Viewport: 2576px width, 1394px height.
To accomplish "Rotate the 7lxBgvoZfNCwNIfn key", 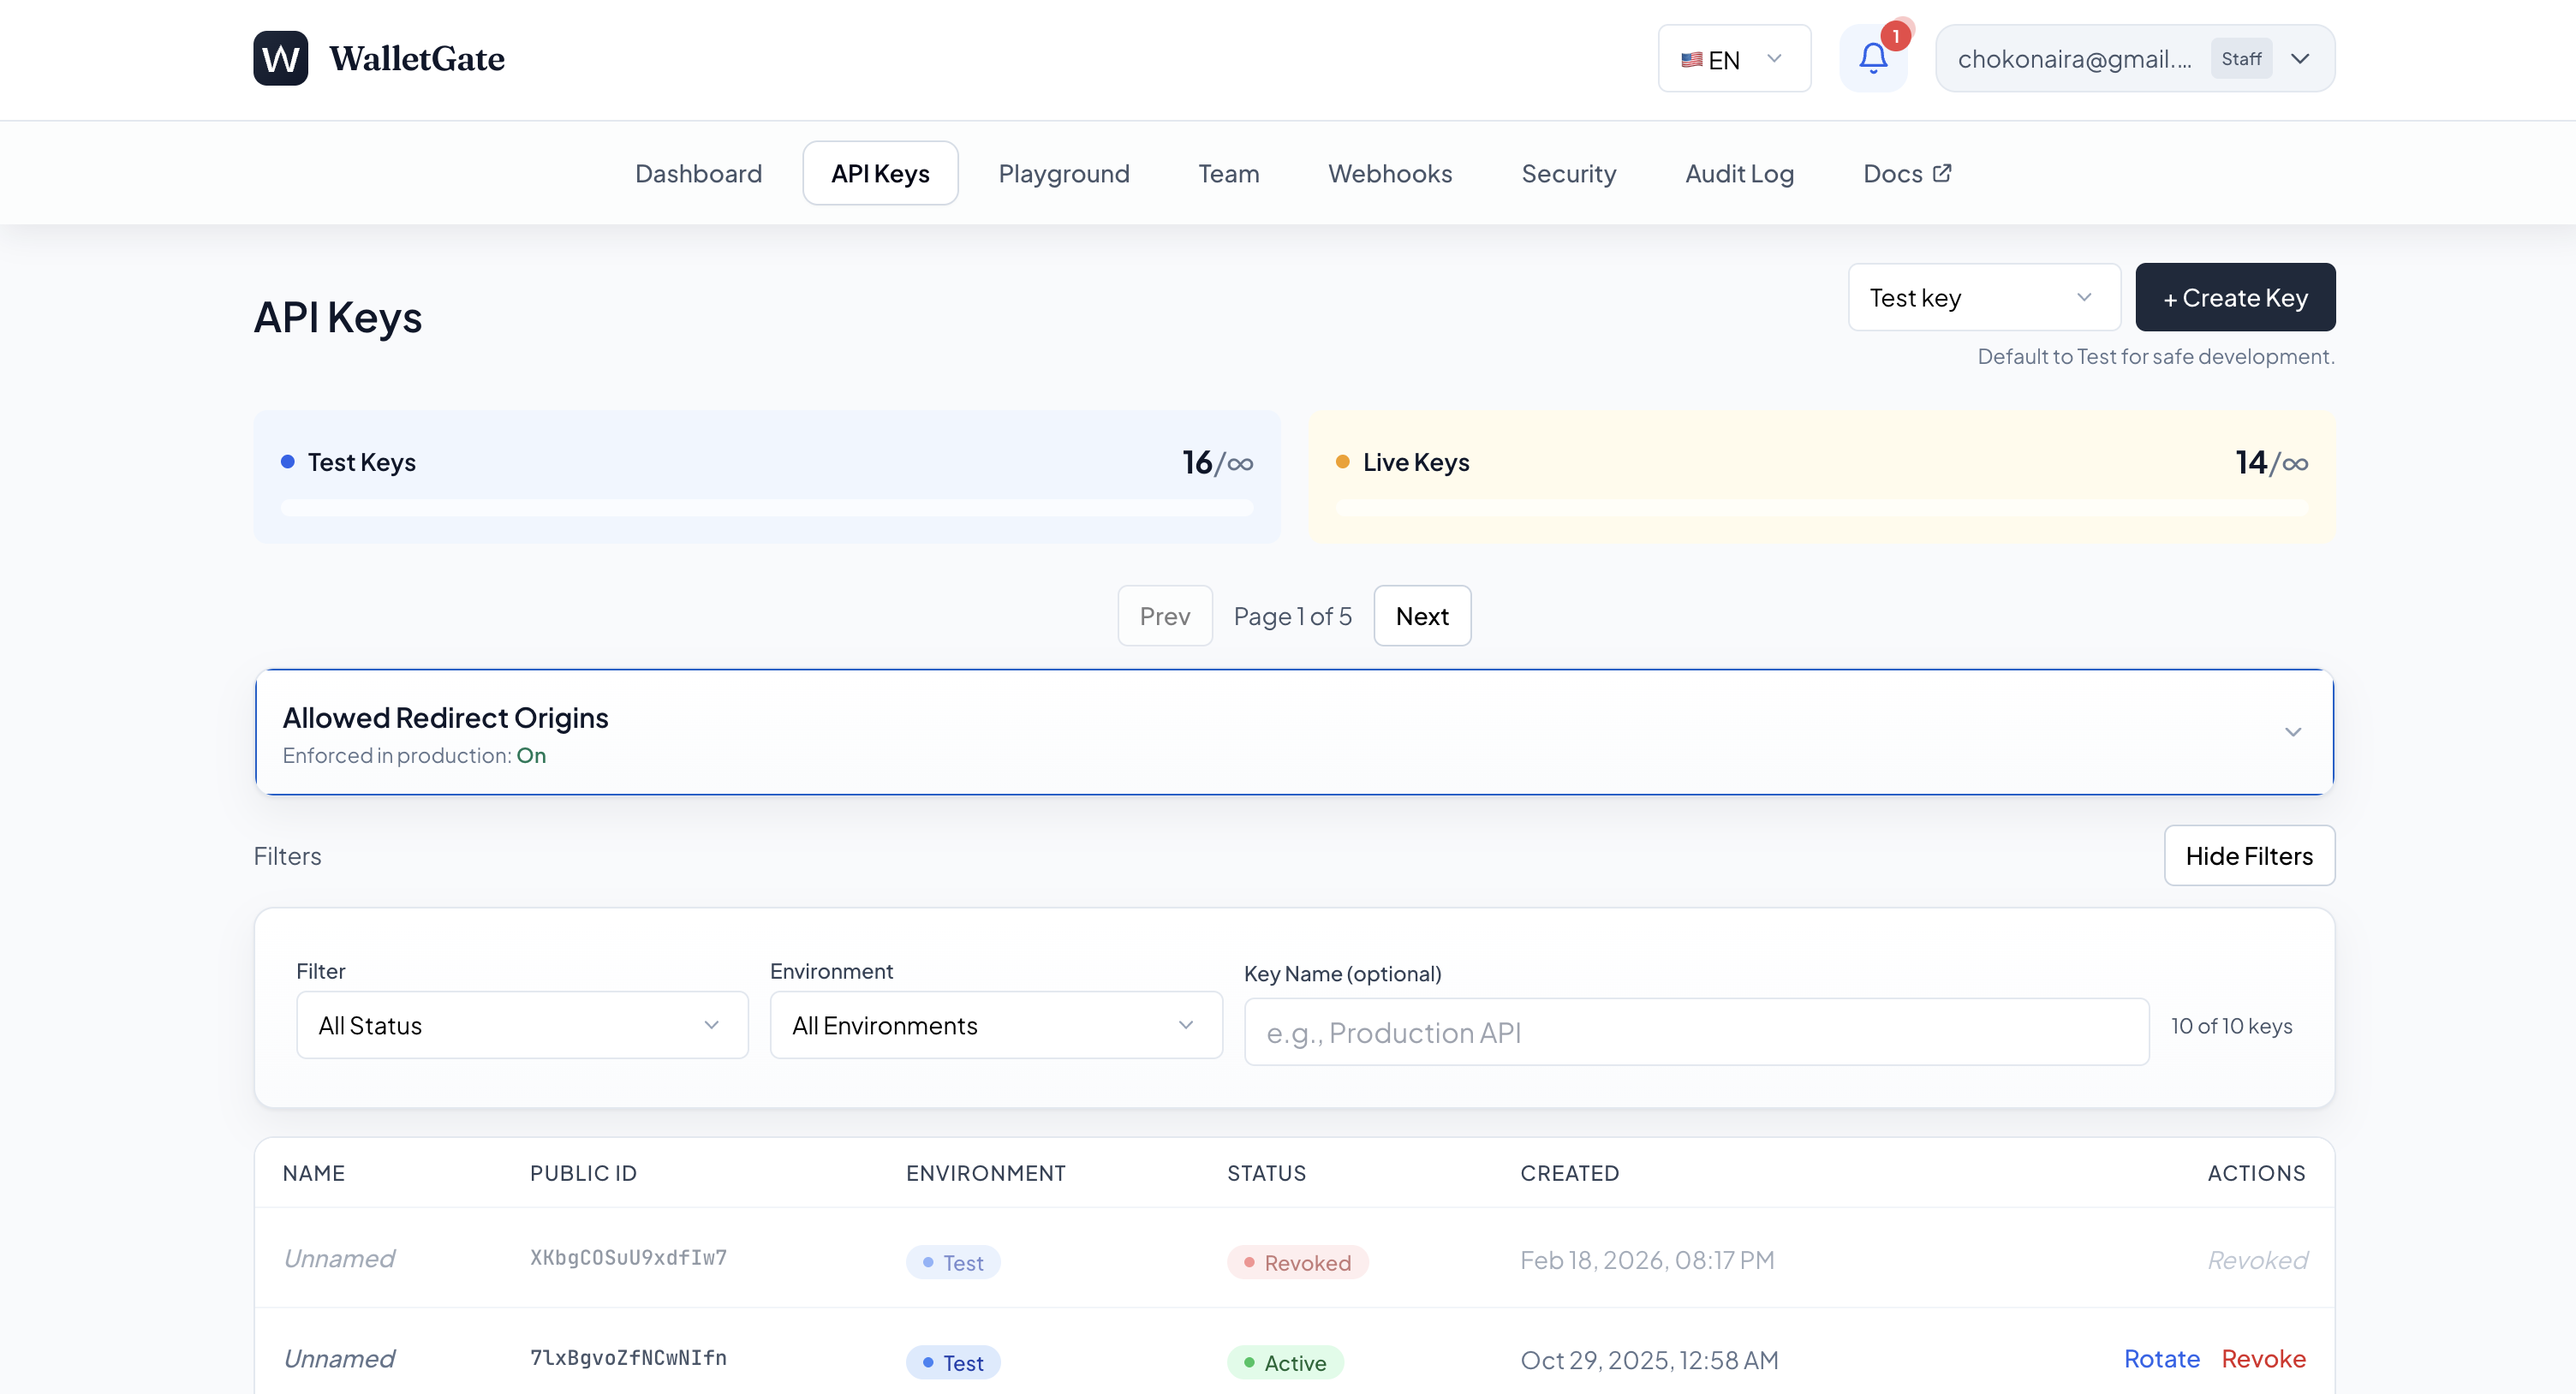I will [2161, 1358].
